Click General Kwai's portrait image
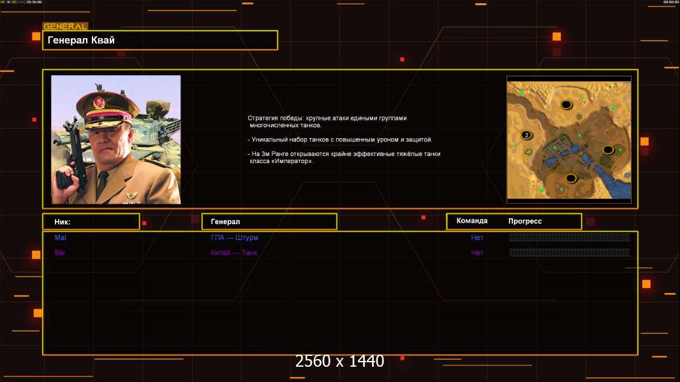The height and width of the screenshot is (382, 680). click(x=116, y=139)
